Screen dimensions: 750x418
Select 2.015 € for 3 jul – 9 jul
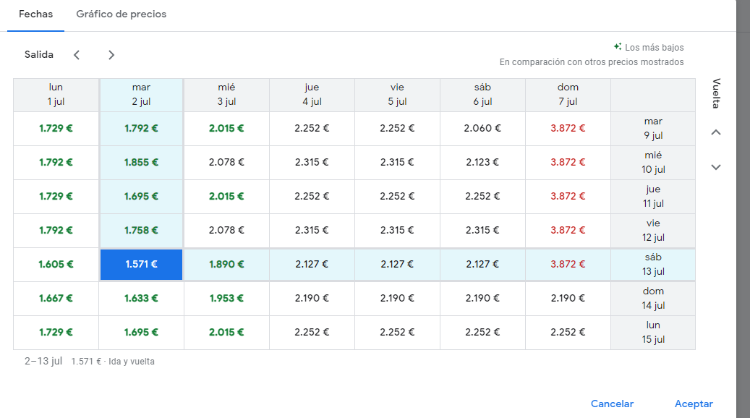(x=226, y=129)
